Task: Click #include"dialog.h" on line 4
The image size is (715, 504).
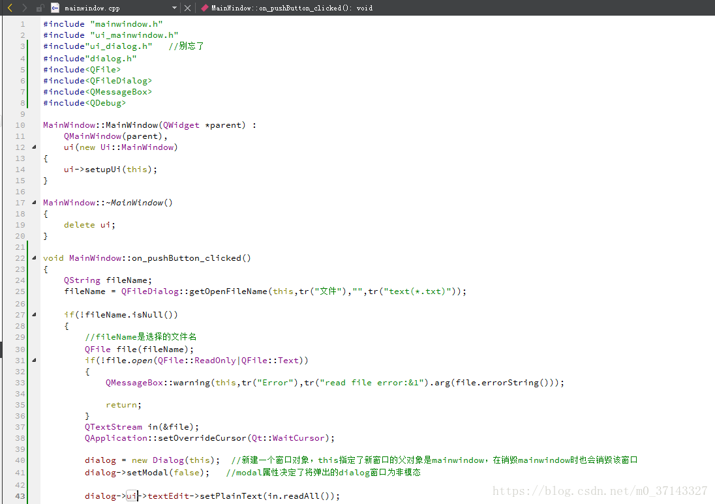Action: 90,58
